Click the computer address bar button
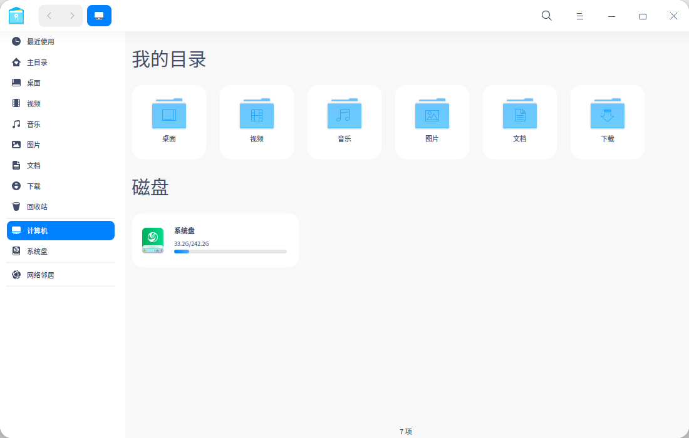This screenshot has height=438, width=689. click(100, 16)
